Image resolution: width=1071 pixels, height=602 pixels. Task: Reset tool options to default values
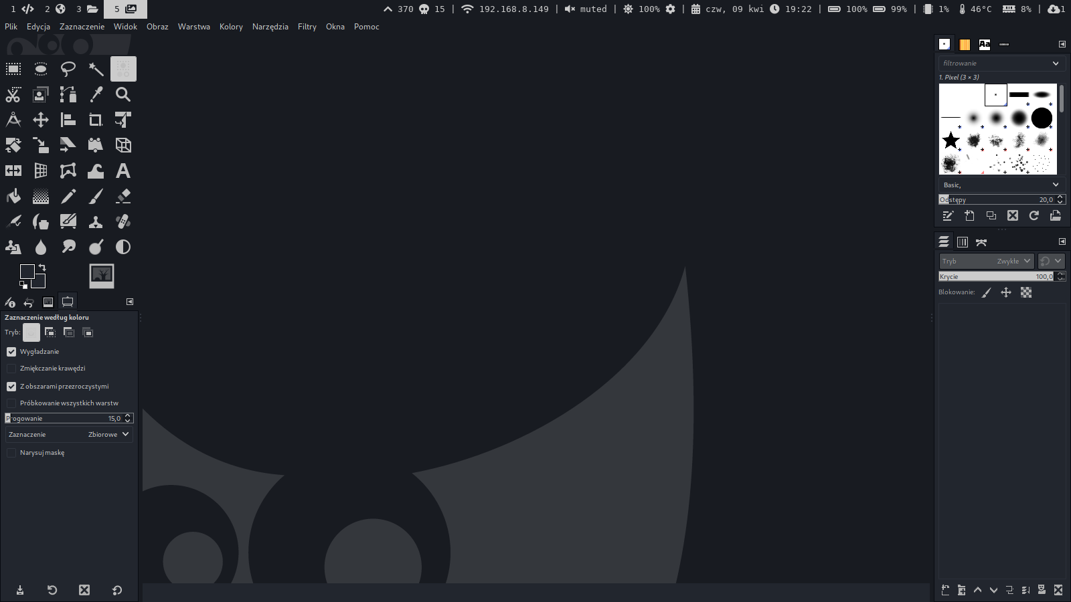[117, 590]
